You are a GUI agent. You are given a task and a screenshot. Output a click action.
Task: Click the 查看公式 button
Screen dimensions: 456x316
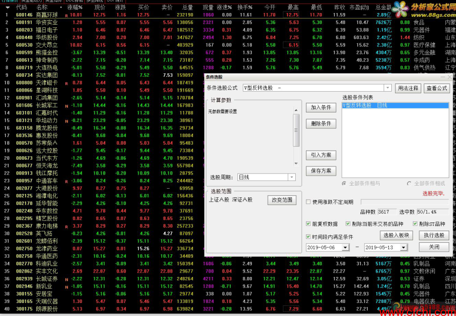(x=437, y=88)
